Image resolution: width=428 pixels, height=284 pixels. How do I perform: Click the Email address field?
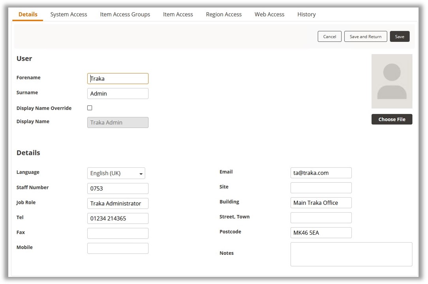[x=321, y=173]
